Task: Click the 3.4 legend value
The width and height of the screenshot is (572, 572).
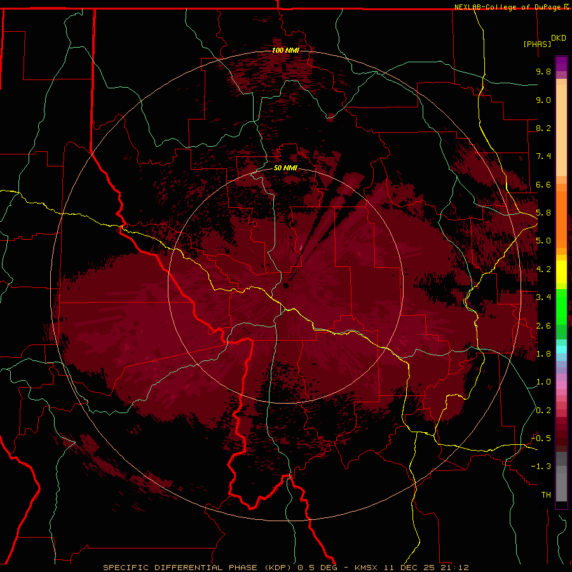Action: (543, 297)
